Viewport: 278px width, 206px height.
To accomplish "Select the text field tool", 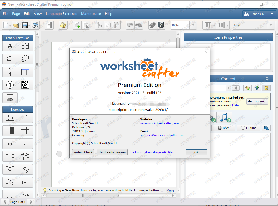I will [10, 46].
